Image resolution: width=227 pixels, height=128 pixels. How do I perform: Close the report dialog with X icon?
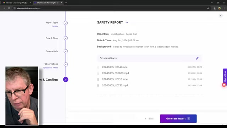coord(221,16)
